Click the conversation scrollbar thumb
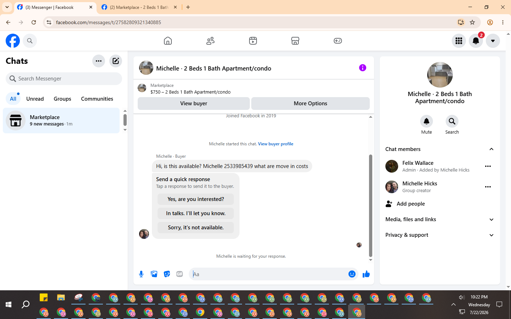Viewport: 511px width, 319px height. pyautogui.click(x=370, y=206)
